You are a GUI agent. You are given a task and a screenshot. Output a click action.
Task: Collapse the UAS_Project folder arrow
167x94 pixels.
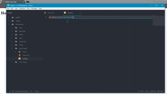[12, 48]
